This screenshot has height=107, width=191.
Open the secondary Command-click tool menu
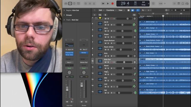click(149, 10)
